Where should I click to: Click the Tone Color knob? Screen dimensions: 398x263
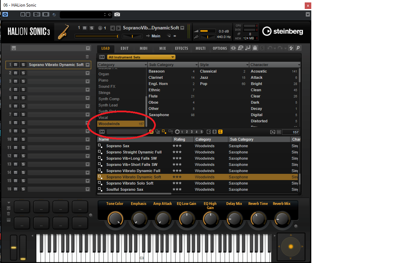(115, 219)
